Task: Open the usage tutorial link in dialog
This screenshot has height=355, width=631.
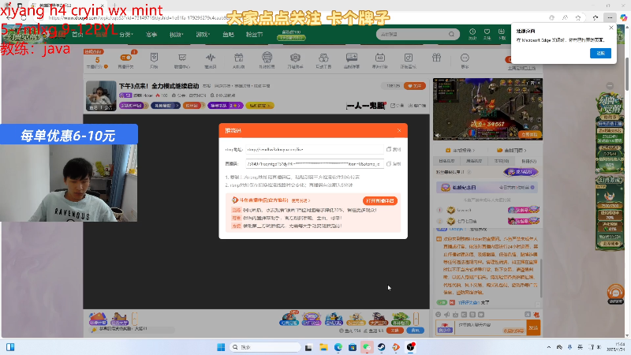Action: [301, 200]
